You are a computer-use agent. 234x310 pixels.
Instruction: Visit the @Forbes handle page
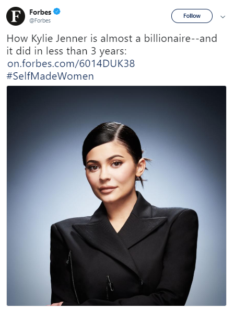click(40, 20)
